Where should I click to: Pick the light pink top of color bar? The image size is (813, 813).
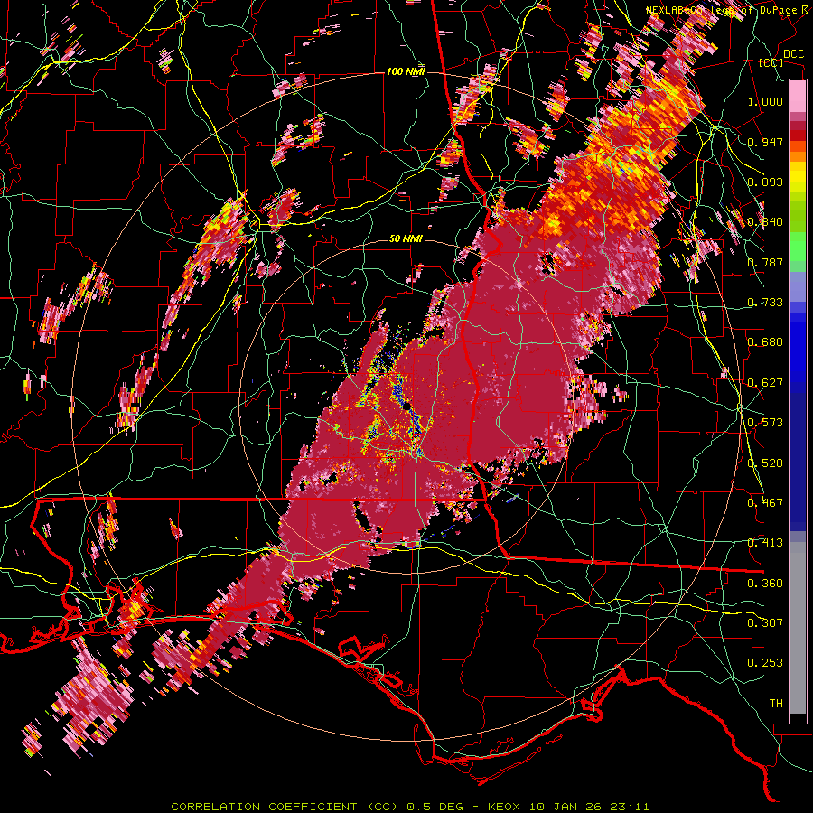click(x=798, y=97)
